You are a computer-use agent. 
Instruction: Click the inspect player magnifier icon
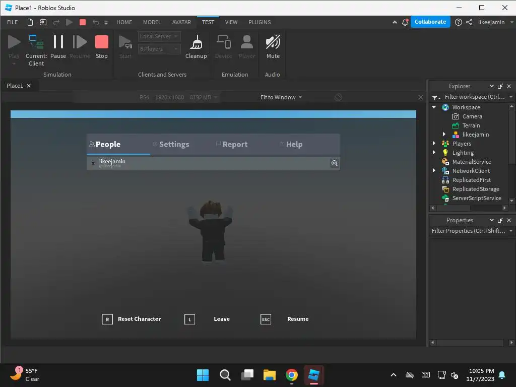(x=335, y=163)
